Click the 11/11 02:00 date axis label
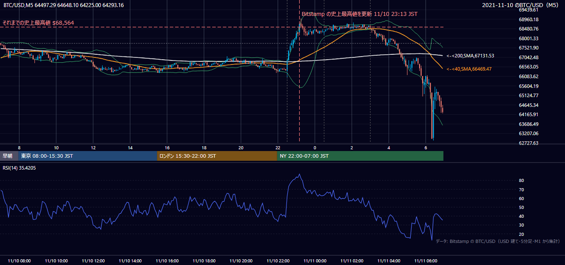 pyautogui.click(x=352, y=261)
